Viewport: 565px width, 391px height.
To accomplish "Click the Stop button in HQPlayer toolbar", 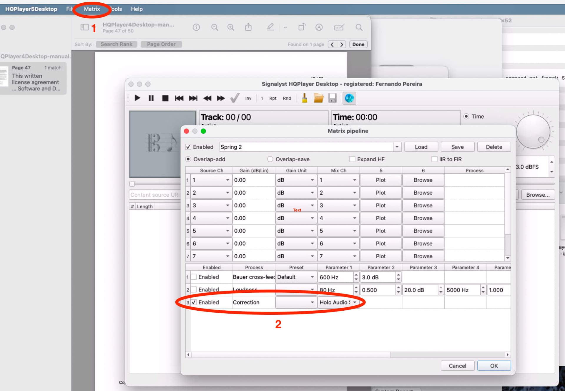I will coord(165,98).
